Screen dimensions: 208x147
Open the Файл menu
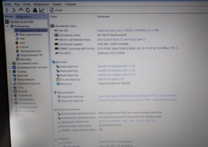click(8, 4)
